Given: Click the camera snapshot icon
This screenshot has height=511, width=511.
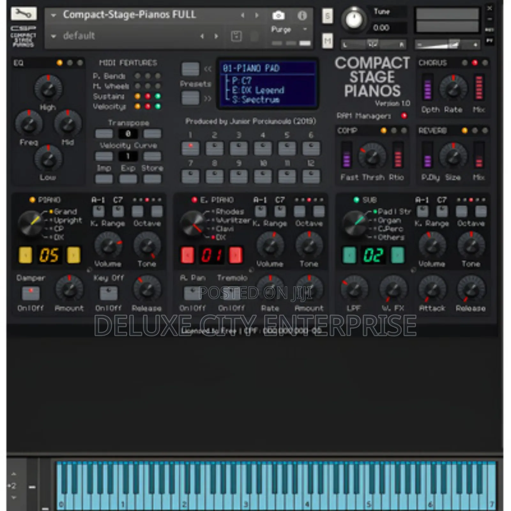Looking at the screenshot, I should (x=278, y=15).
